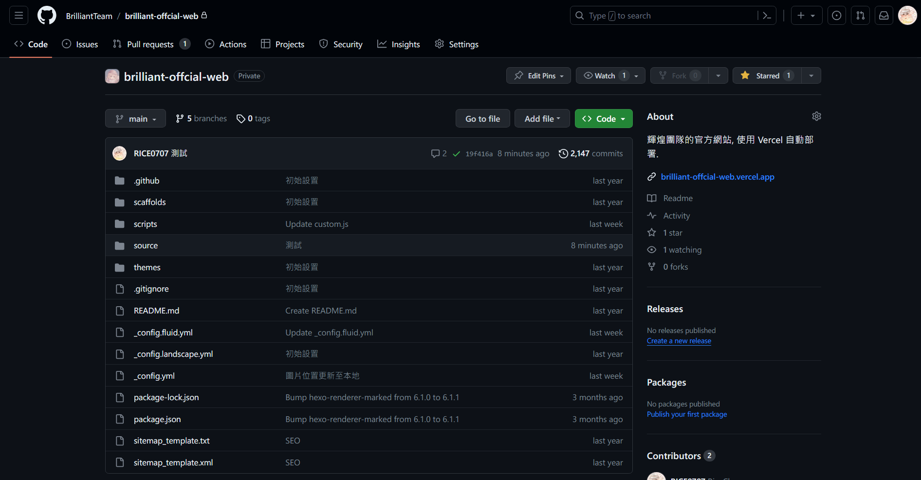This screenshot has height=480, width=921.
Task: Switch to the Pull requests tab
Action: click(x=151, y=44)
